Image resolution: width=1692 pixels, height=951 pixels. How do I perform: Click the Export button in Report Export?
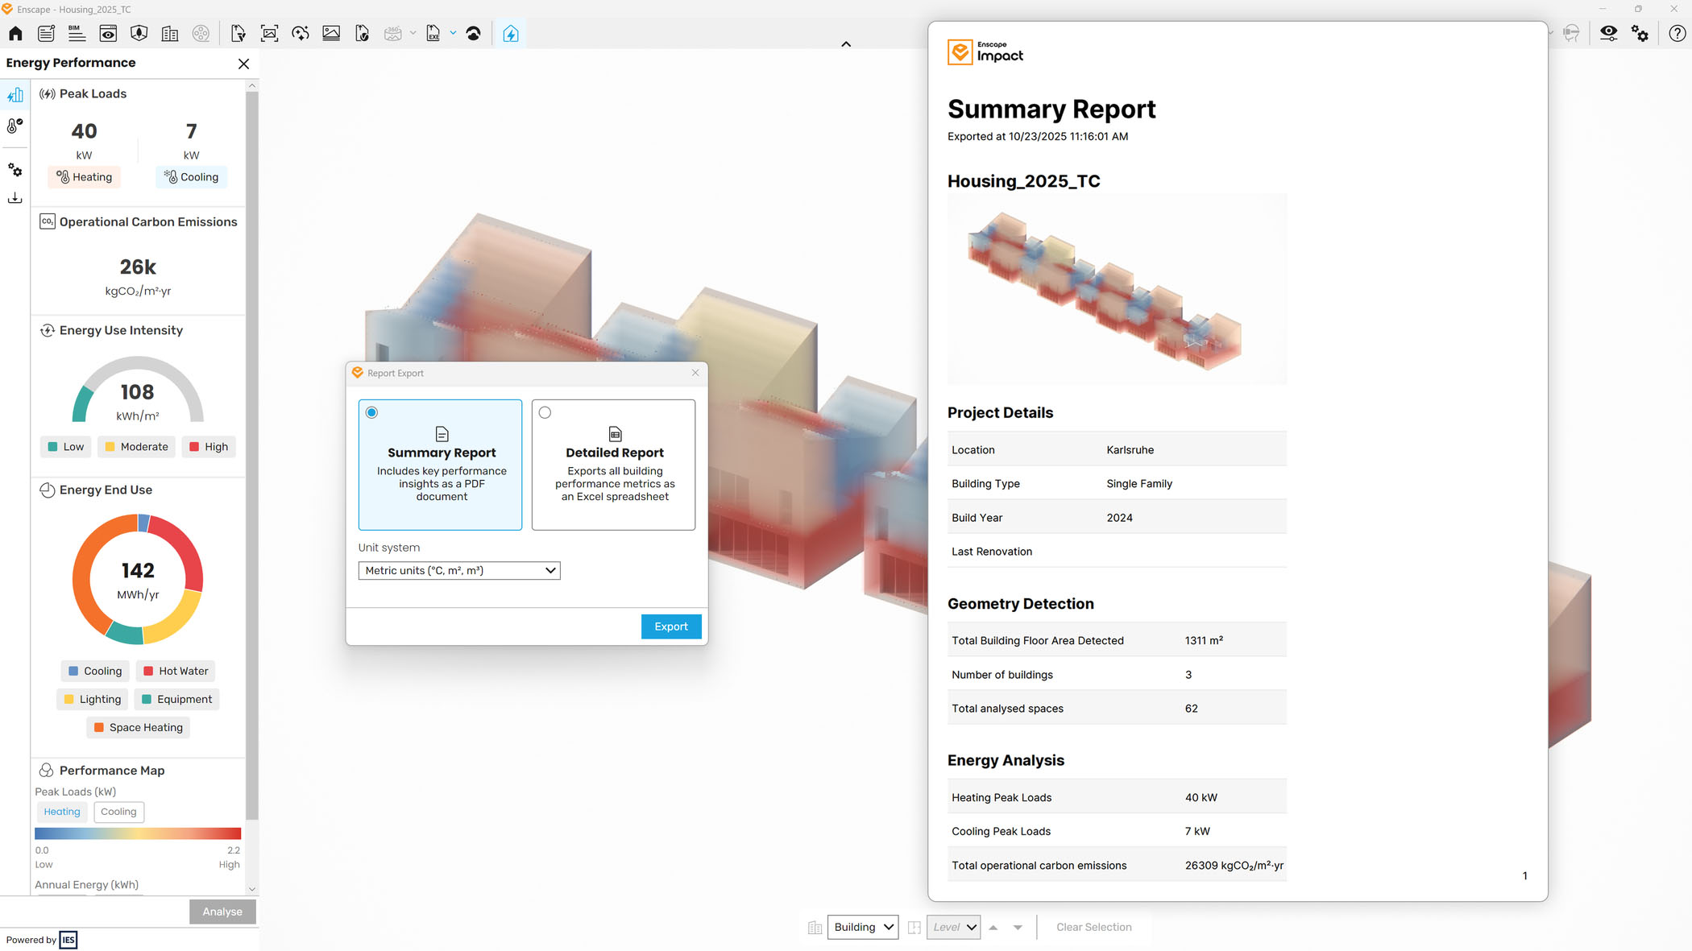[x=671, y=626]
